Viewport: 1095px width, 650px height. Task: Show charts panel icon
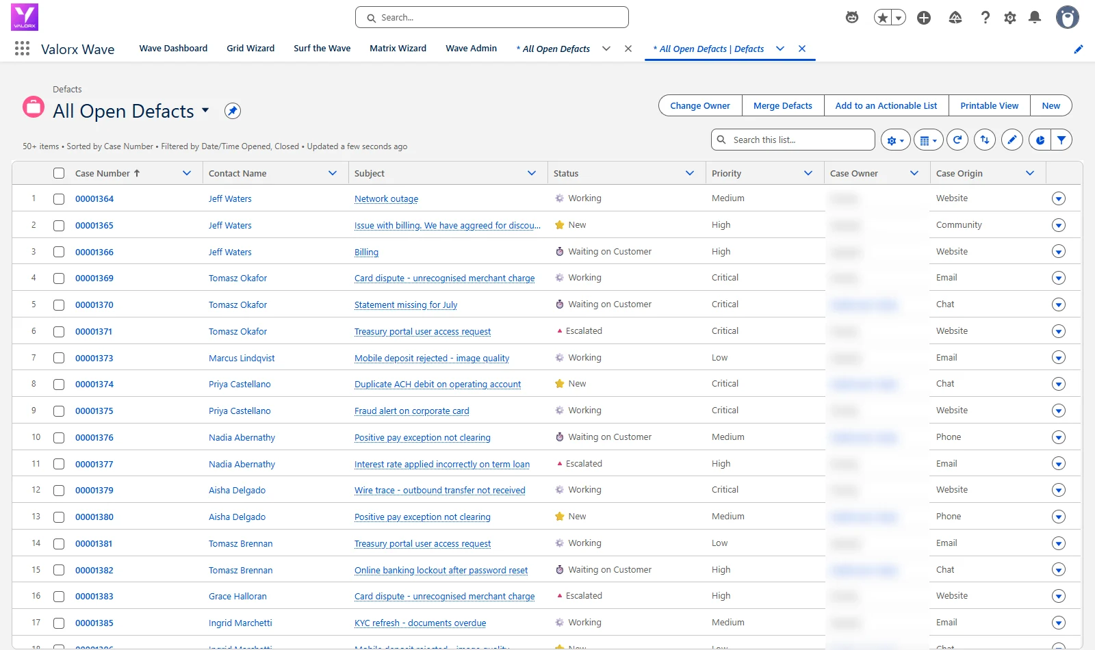click(x=1040, y=140)
